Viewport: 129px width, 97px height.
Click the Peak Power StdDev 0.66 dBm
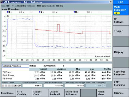pyautogui.click(x=107, y=75)
